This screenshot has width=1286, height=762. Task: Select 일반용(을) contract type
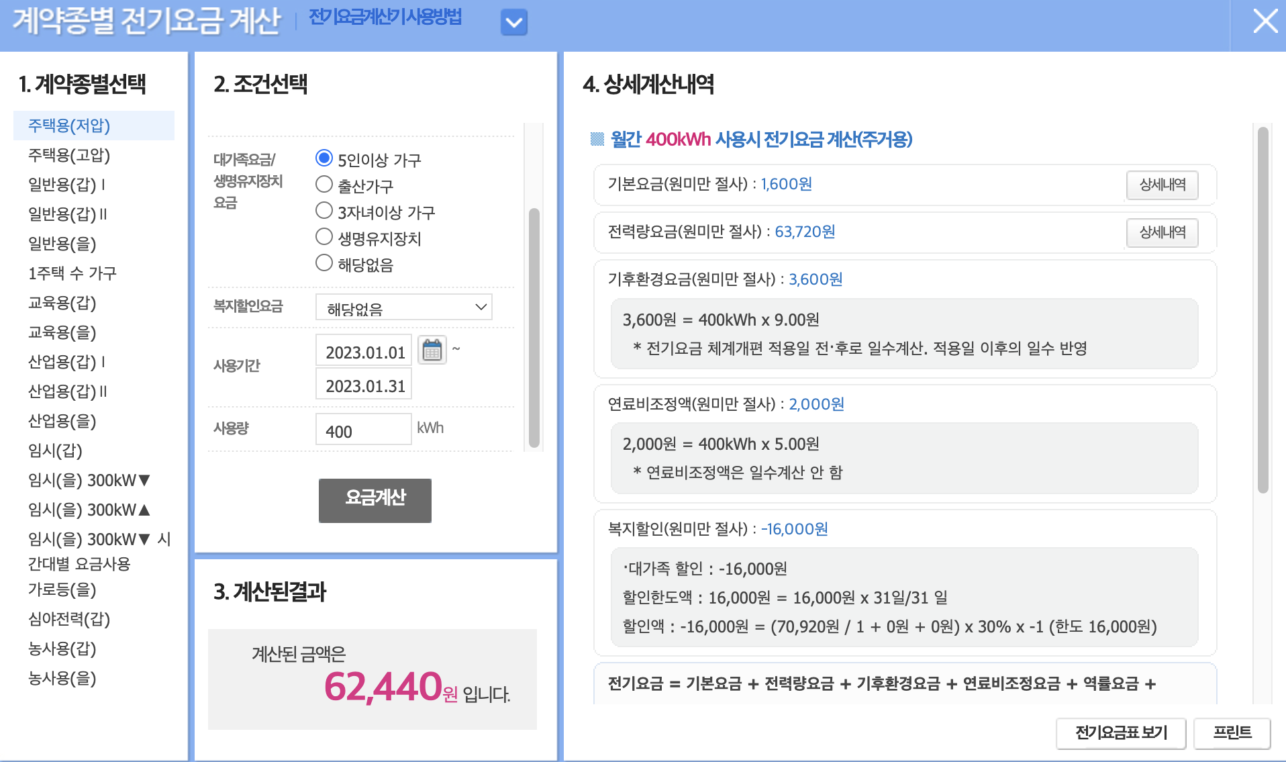click(62, 244)
